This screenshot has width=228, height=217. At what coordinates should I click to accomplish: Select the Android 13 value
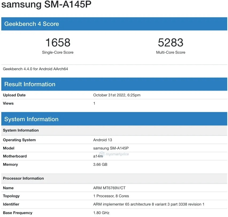(x=103, y=140)
